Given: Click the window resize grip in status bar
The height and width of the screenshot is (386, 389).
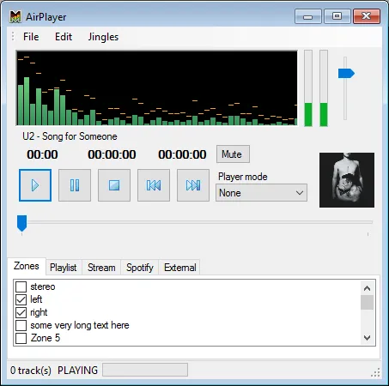Looking at the screenshot, I should (x=375, y=372).
